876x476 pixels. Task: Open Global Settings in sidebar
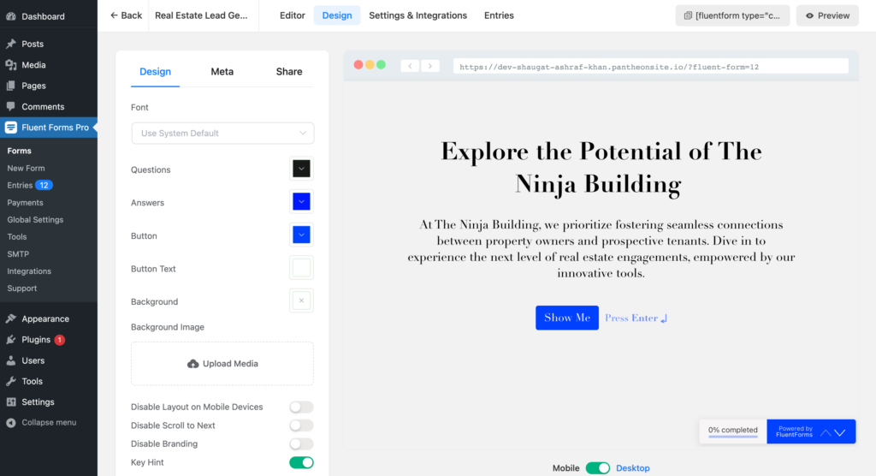coord(35,220)
